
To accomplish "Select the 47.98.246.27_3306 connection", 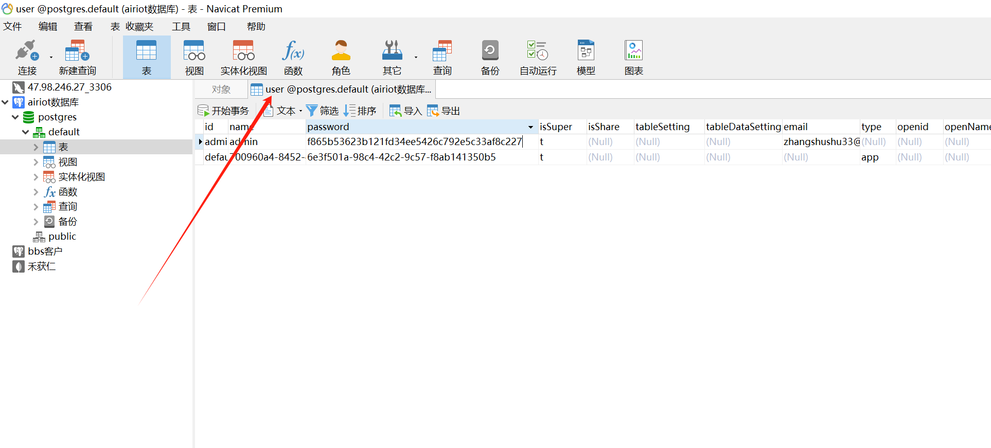I will coord(69,87).
